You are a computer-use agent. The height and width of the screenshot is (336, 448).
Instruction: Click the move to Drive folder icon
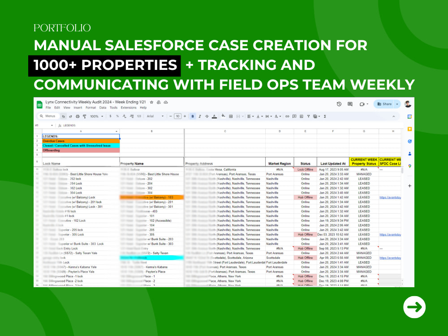point(159,102)
